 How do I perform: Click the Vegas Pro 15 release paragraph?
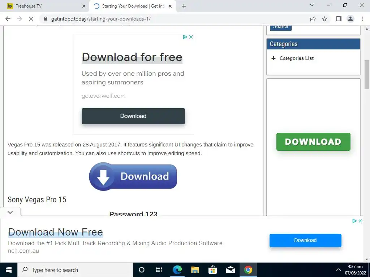pos(130,149)
